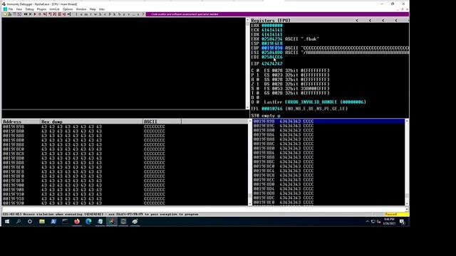
Task: Open Microsoft Edge from the taskbar
Action: (88, 221)
